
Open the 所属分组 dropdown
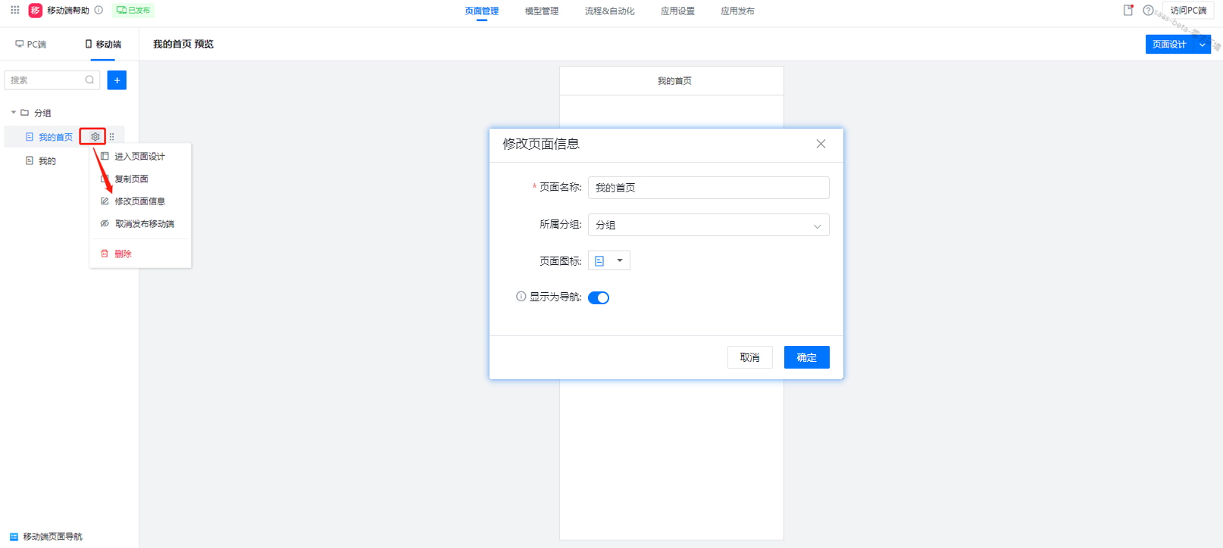pyautogui.click(x=708, y=225)
